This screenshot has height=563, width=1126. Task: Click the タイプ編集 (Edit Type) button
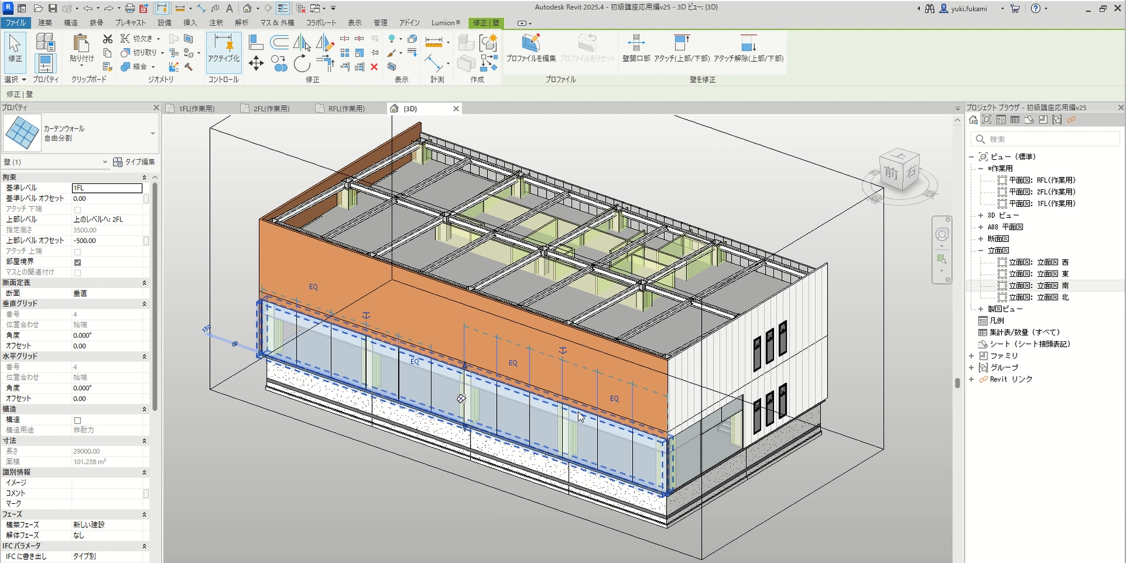click(x=134, y=162)
